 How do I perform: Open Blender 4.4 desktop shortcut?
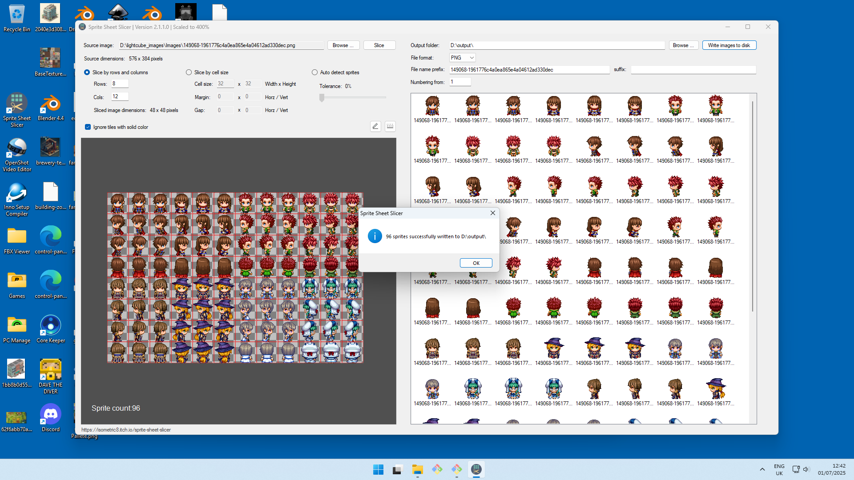pyautogui.click(x=51, y=107)
